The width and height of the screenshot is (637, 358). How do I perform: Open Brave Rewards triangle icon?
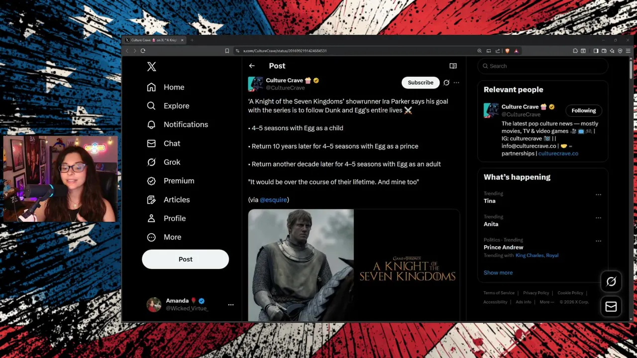(x=516, y=51)
